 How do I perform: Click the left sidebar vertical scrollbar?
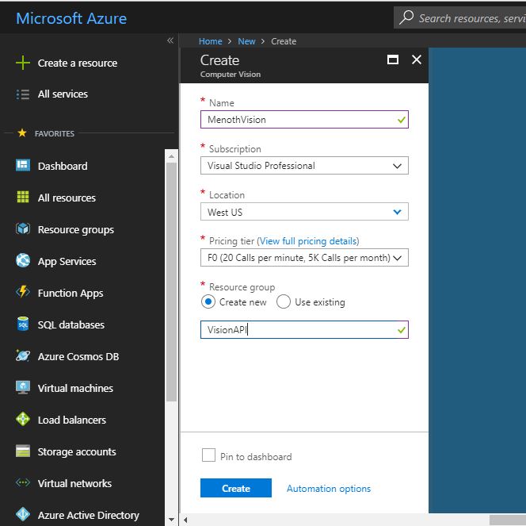[171, 278]
